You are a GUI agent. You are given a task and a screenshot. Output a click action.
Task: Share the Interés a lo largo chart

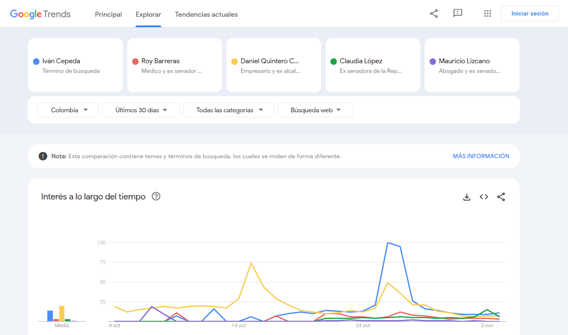(x=501, y=197)
